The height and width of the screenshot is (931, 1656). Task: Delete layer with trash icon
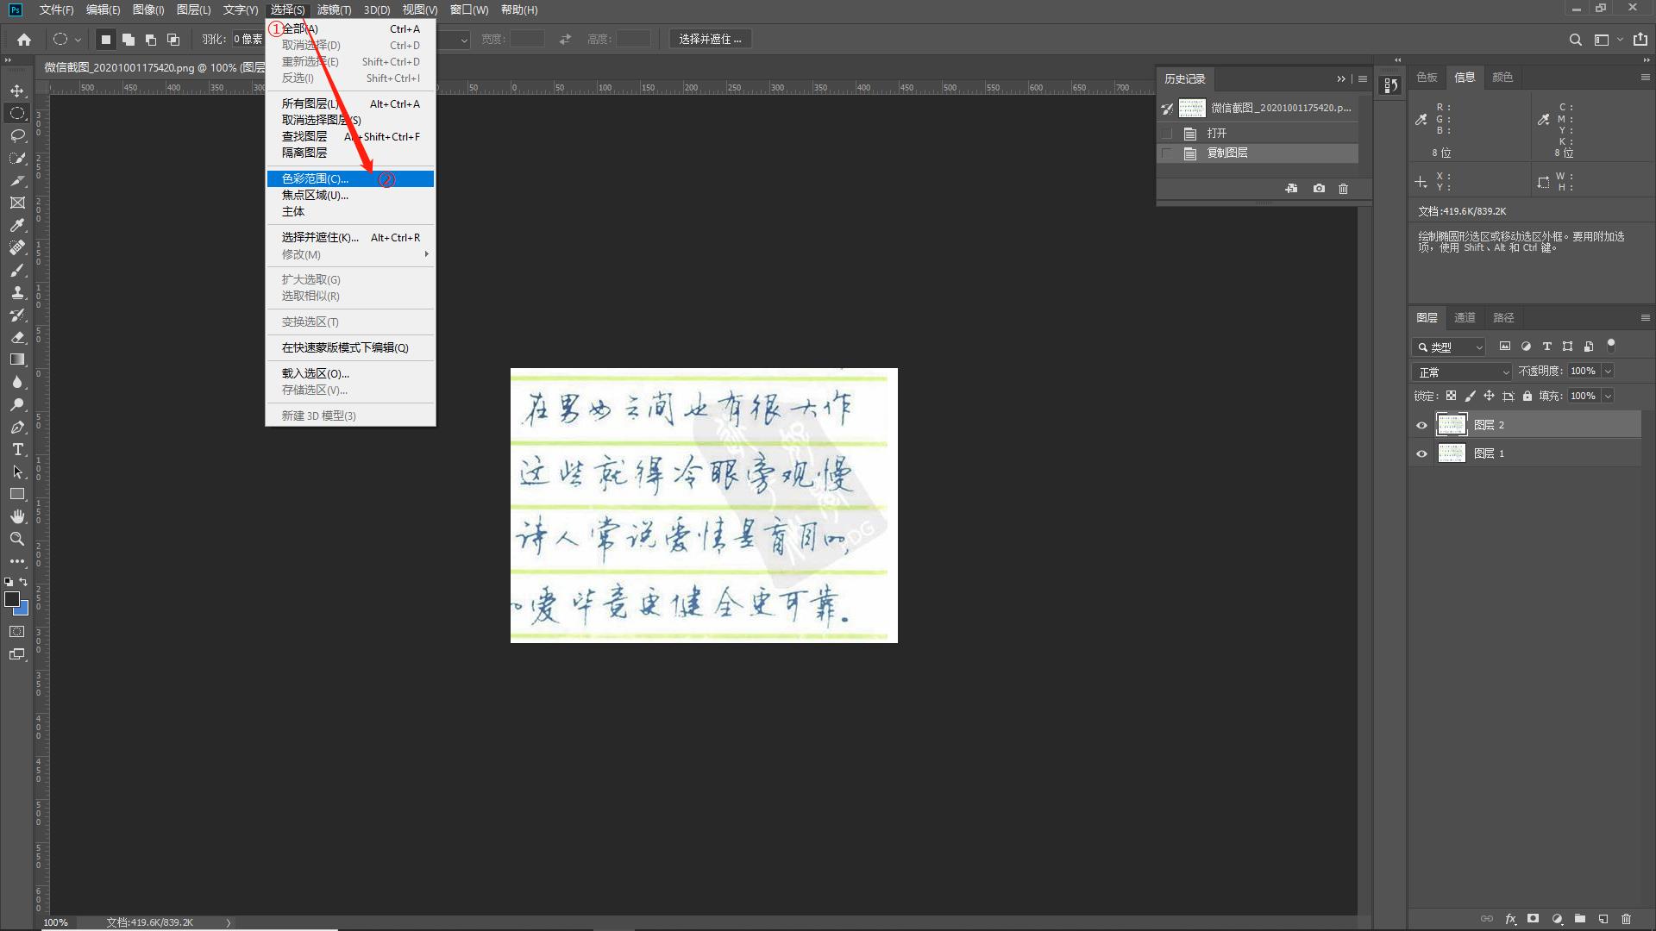coord(1626,919)
